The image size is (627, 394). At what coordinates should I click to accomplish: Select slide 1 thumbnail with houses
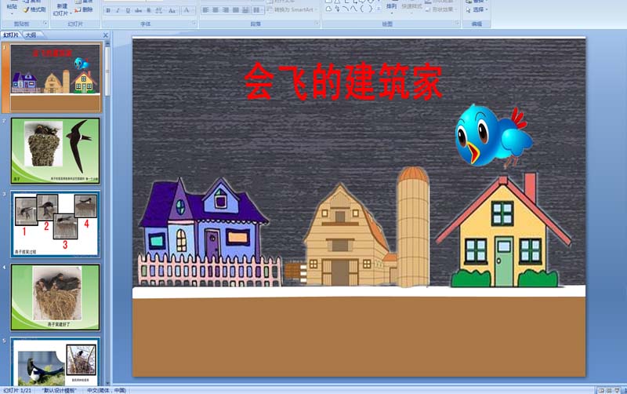55,78
